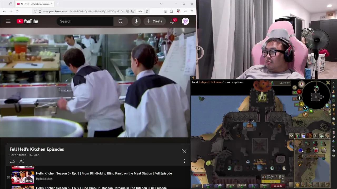
Task: Toggle the Public chat filter
Action: click(x=220, y=186)
